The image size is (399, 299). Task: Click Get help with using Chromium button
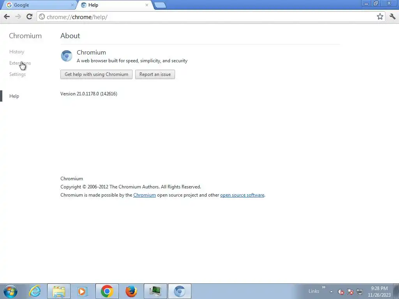coord(97,74)
